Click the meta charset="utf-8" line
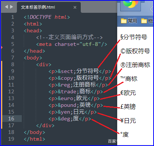Image resolution: width=154 pixels, height=146 pixels. click(72, 44)
